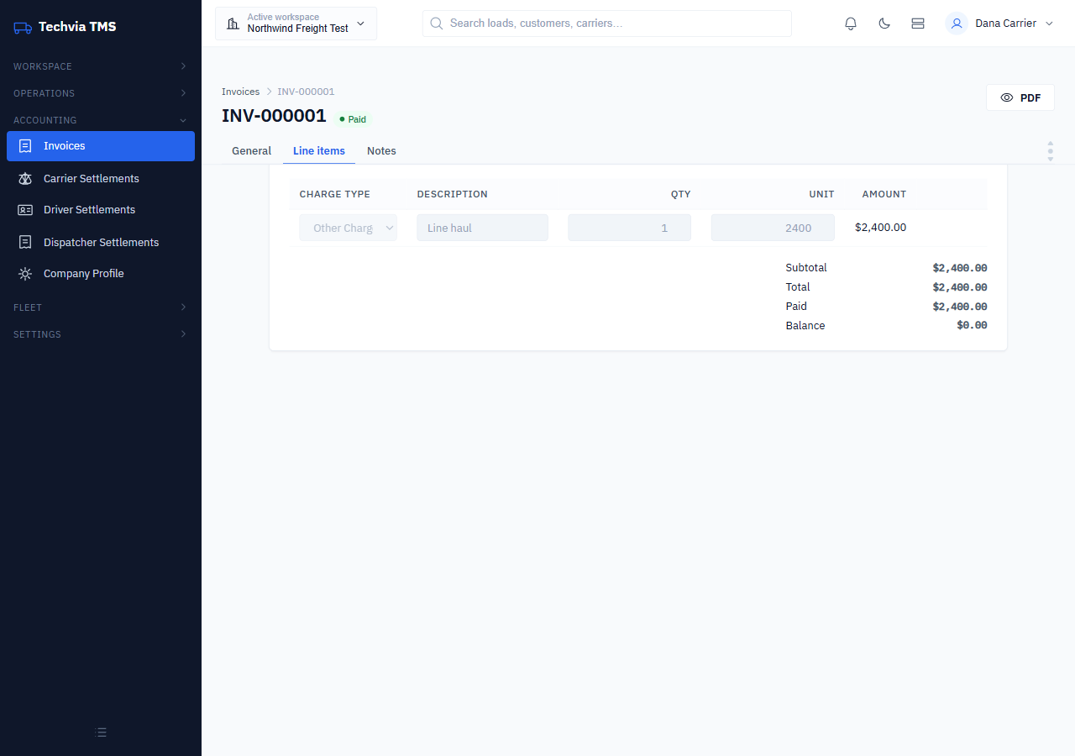Click the Description column header
1075x756 pixels.
452,194
